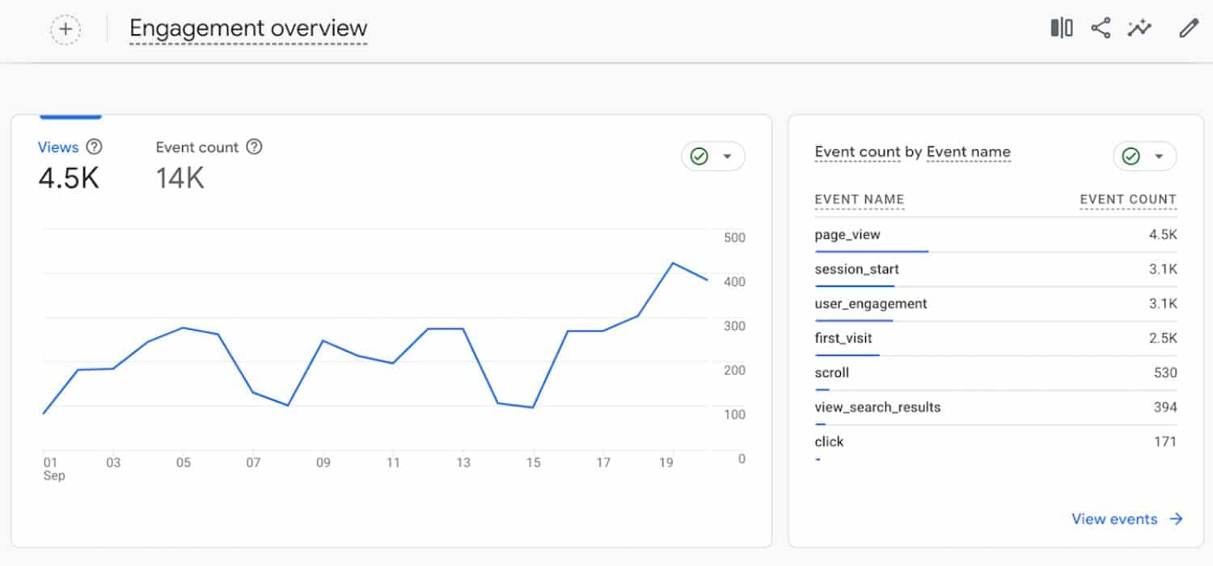1213x566 pixels.
Task: Click the help icon next to Event count
Action: tap(254, 147)
